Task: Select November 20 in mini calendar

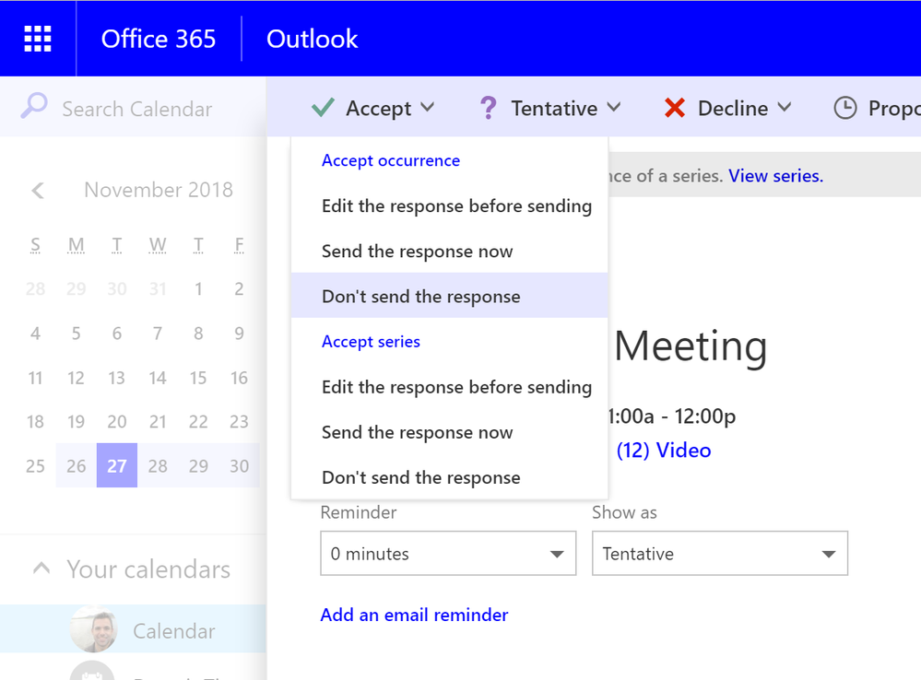Action: click(x=117, y=422)
